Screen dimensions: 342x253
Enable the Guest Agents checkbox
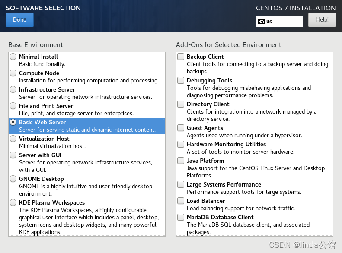tap(181, 128)
